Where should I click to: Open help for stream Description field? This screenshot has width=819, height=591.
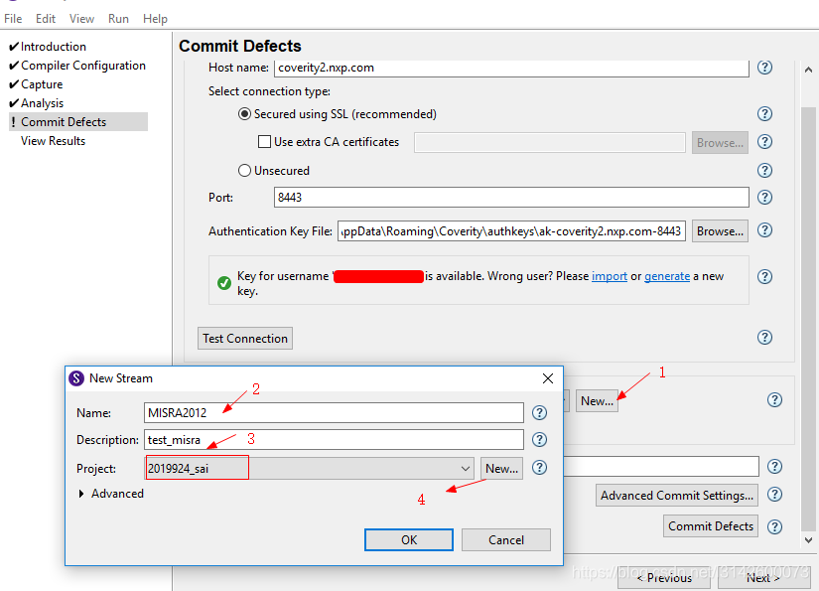pyautogui.click(x=540, y=439)
